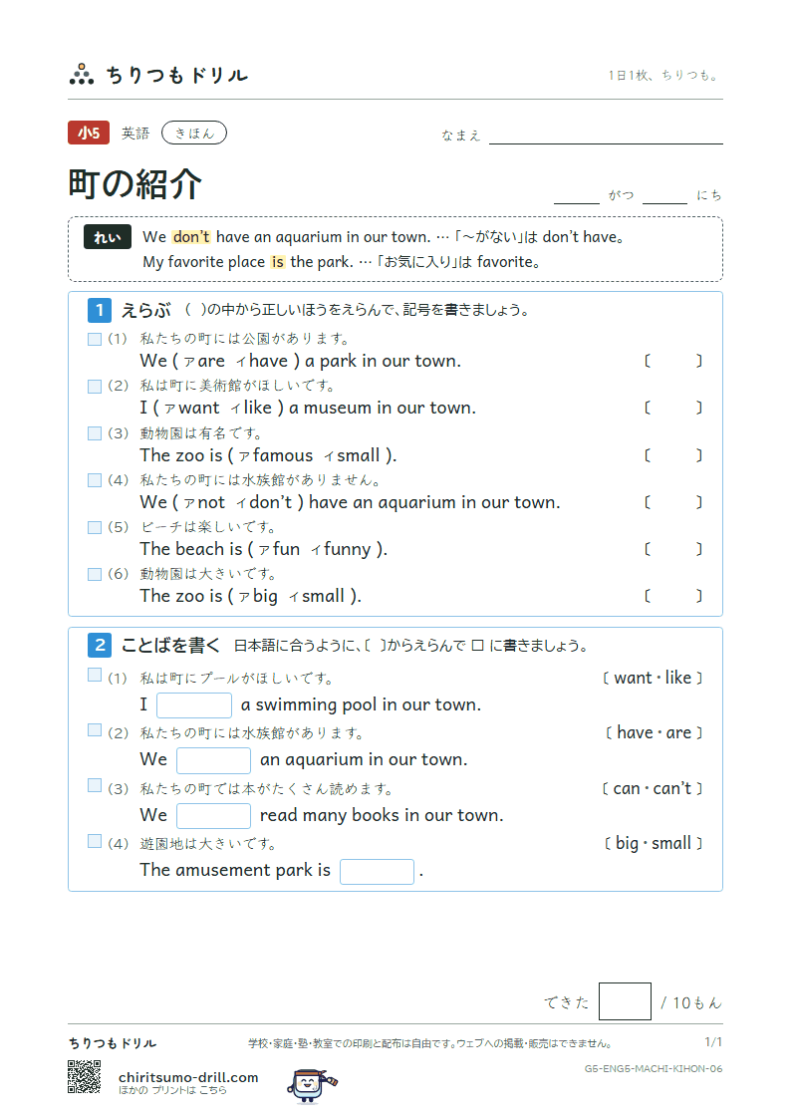Click the highlighted word is in the example
The height and width of the screenshot is (1119, 791).
[x=278, y=262]
